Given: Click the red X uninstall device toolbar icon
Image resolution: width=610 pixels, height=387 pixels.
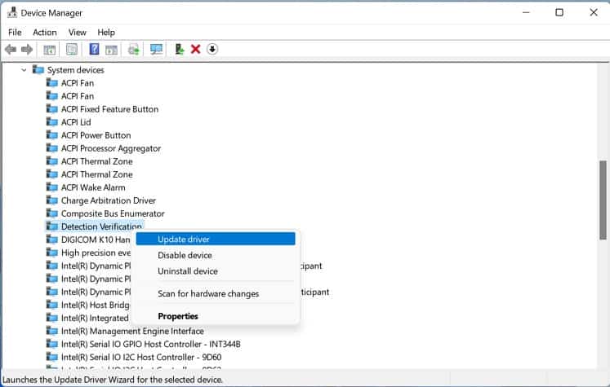Looking at the screenshot, I should 196,50.
